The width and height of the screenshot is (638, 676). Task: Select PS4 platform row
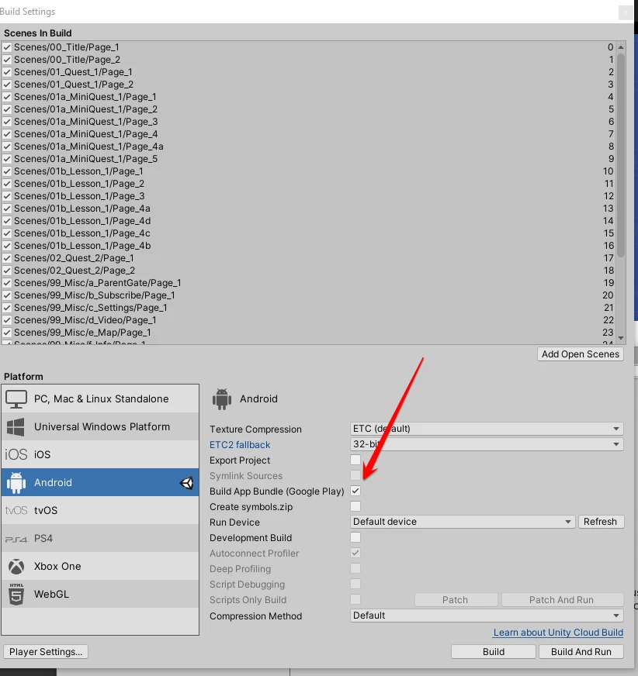[x=100, y=539]
